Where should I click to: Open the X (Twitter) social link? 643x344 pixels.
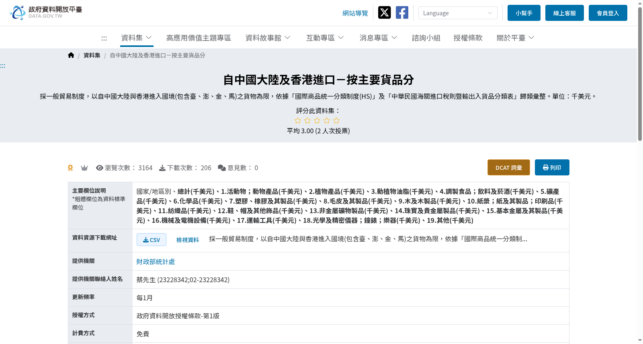(384, 13)
